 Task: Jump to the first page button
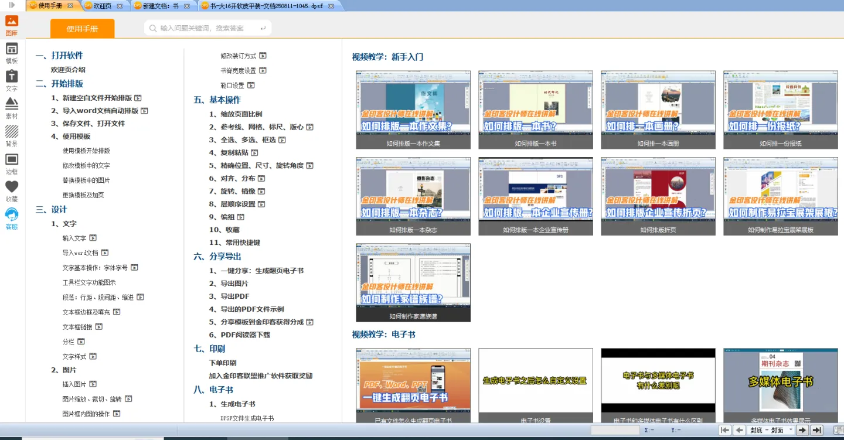(725, 430)
